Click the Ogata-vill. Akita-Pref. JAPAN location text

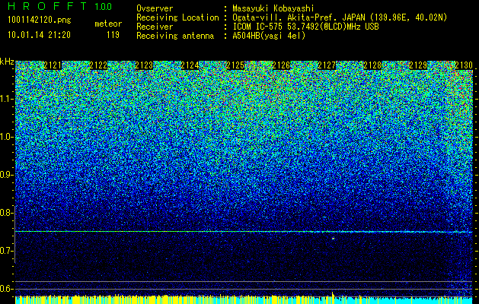point(340,18)
